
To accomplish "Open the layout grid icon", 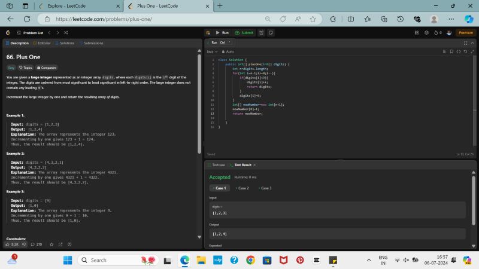I will click(417, 33).
